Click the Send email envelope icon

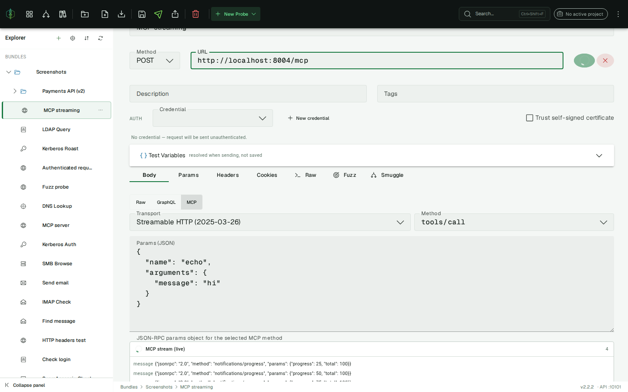[24, 283]
